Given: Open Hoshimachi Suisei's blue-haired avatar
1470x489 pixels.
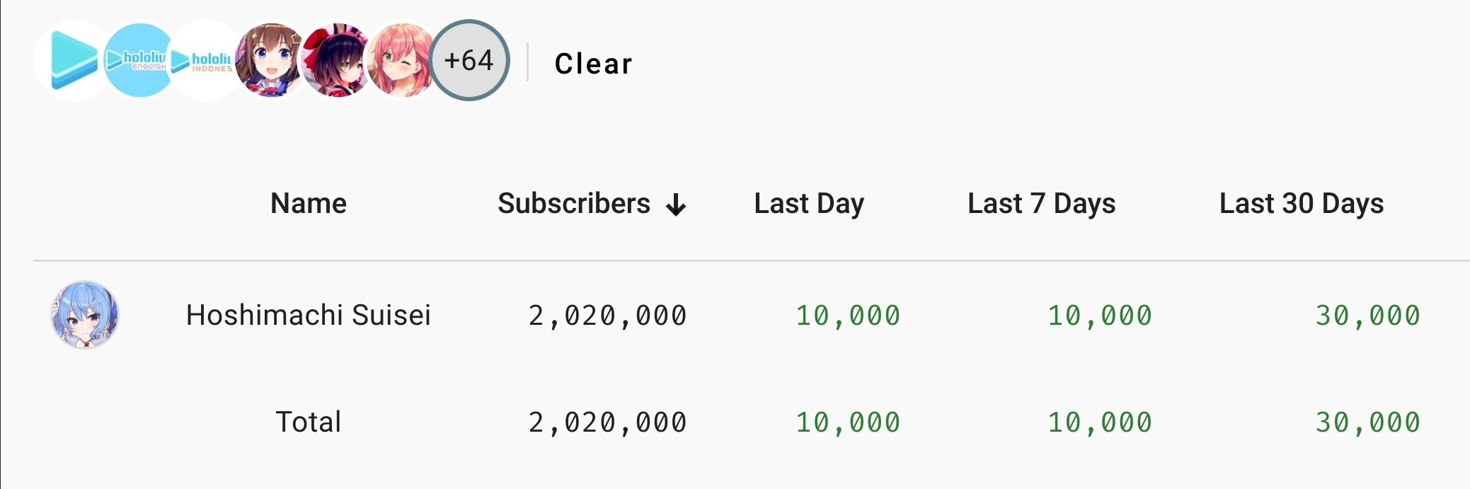Looking at the screenshot, I should coord(85,315).
